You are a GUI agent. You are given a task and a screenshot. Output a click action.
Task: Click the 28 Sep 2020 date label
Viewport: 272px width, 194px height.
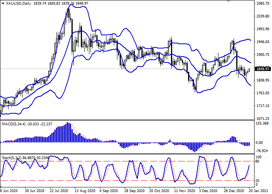134,191
